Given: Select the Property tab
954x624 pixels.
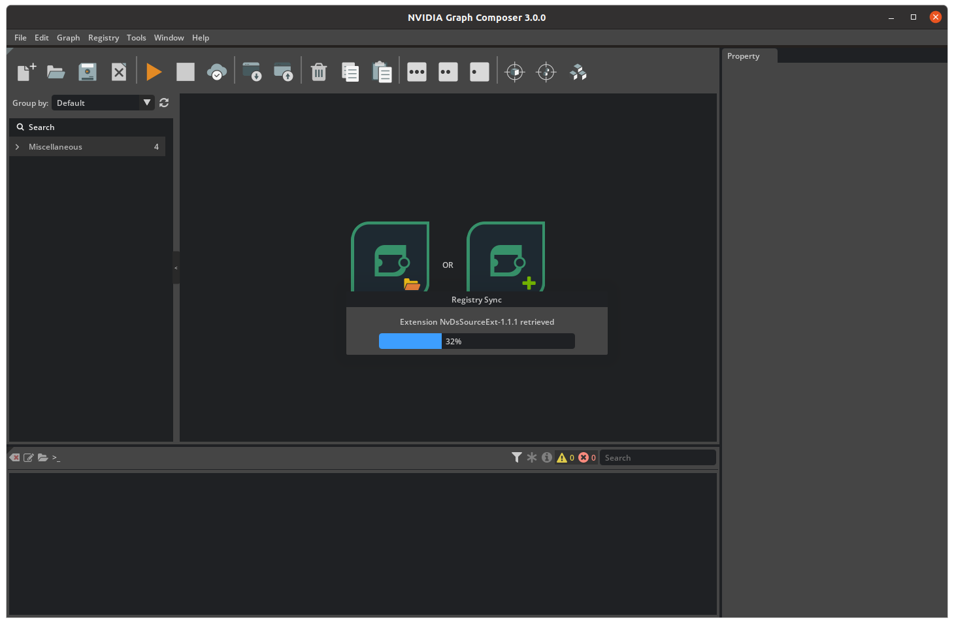Looking at the screenshot, I should click(x=749, y=56).
